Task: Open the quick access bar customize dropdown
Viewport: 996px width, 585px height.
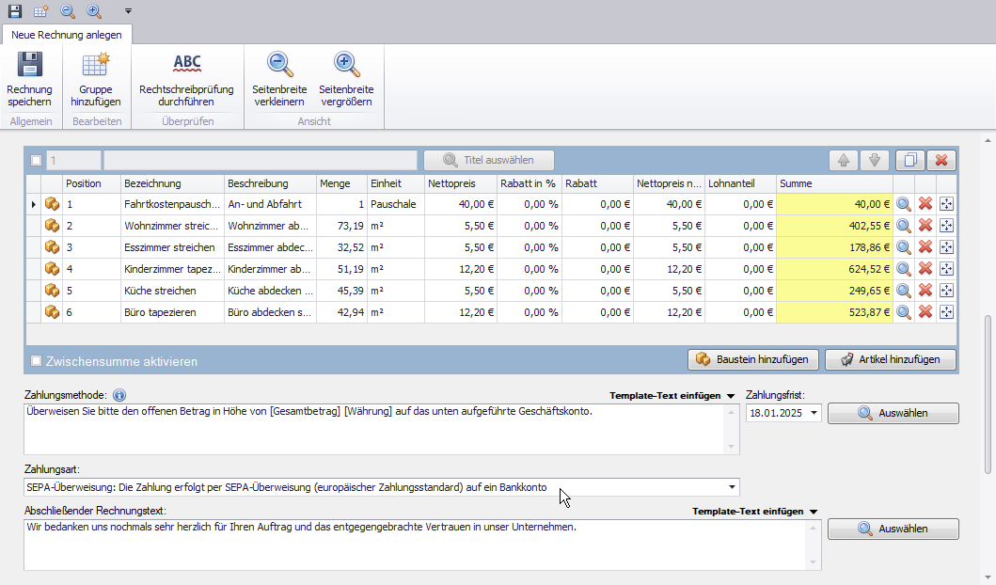Action: click(x=128, y=10)
